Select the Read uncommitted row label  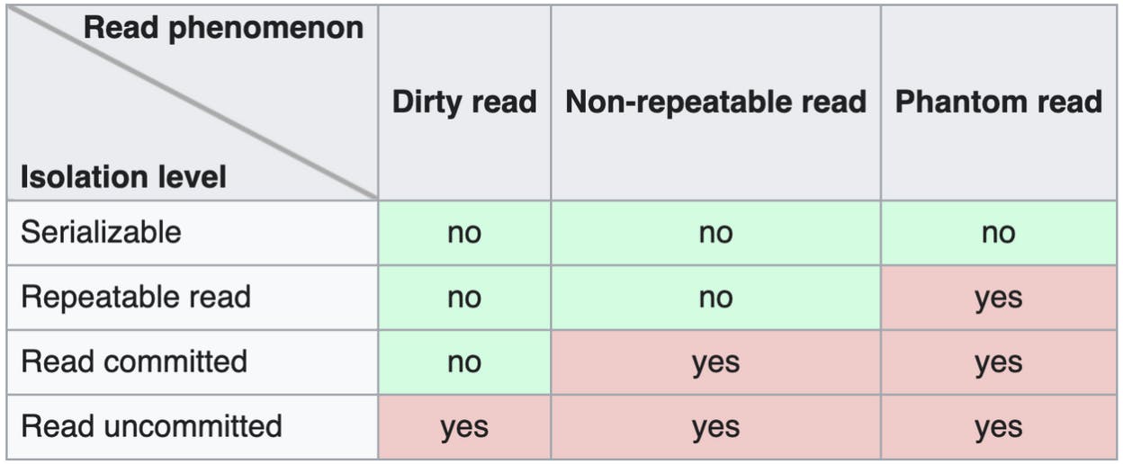pos(151,426)
